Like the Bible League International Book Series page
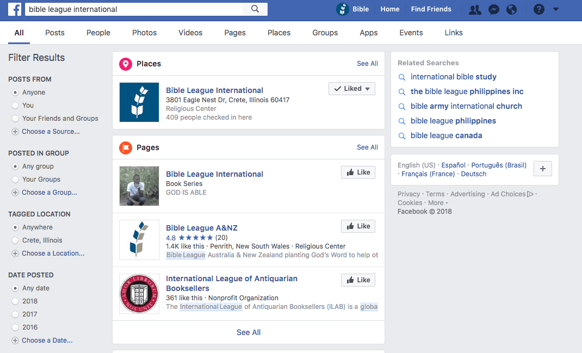Viewport: 582px width, 353px height. click(x=358, y=172)
